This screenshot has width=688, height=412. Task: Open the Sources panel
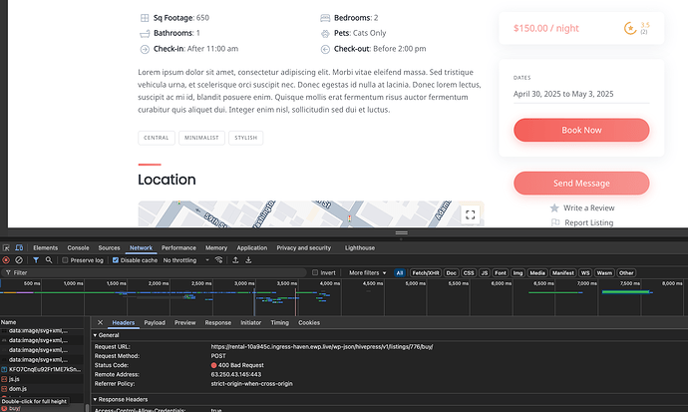(110, 248)
